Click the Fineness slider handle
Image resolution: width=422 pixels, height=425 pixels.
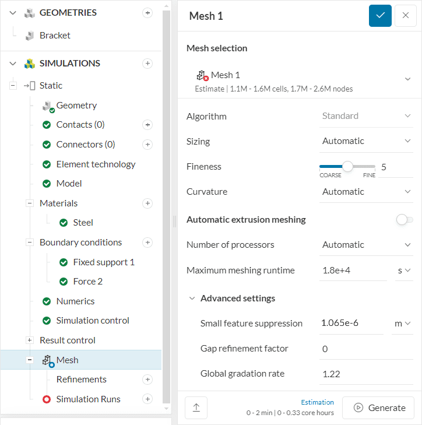pyautogui.click(x=348, y=167)
